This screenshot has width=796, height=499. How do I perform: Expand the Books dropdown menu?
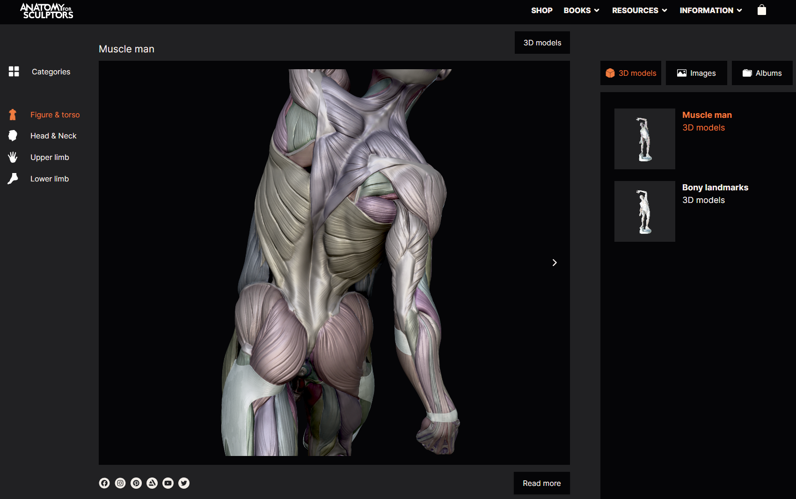coord(581,10)
